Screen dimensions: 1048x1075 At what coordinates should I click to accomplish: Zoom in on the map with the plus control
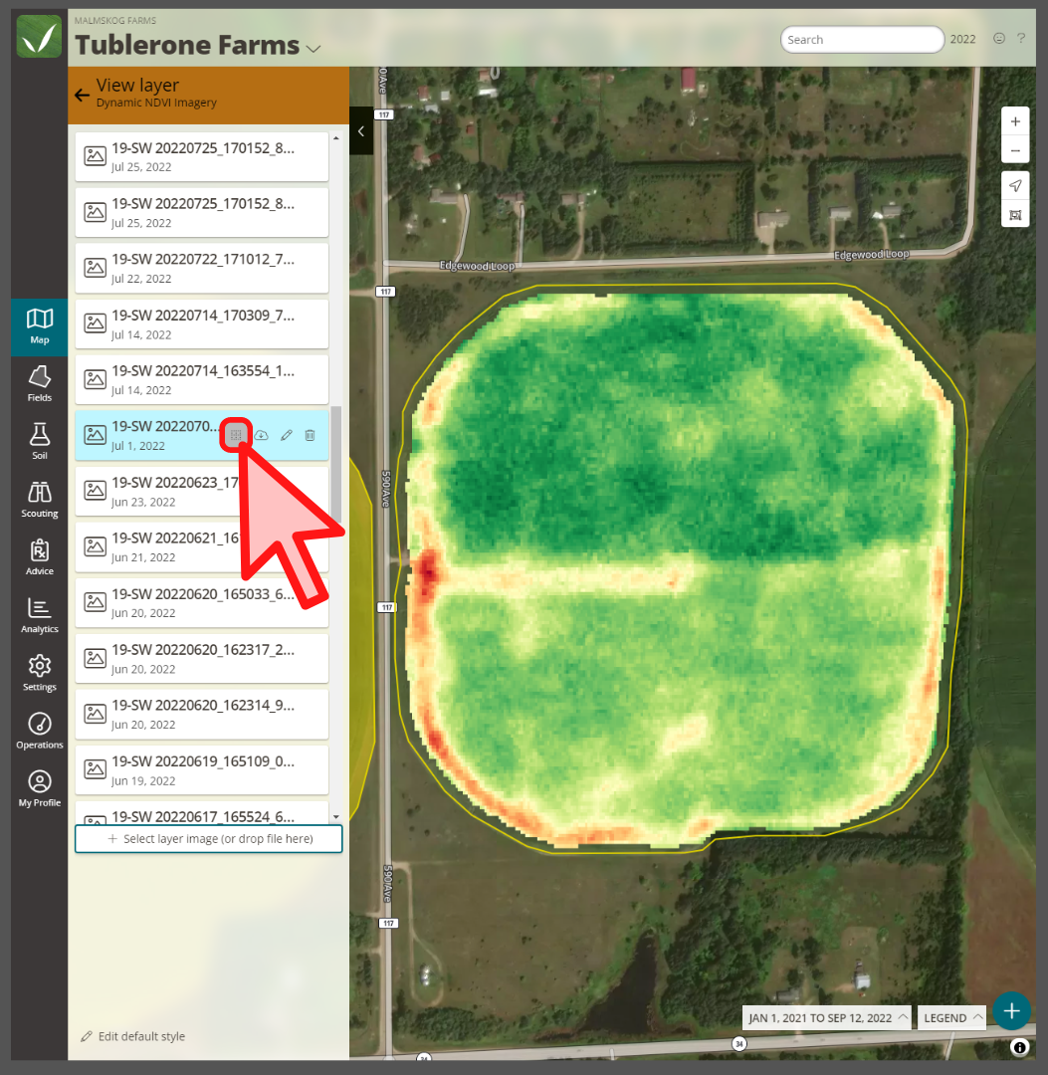click(1015, 120)
